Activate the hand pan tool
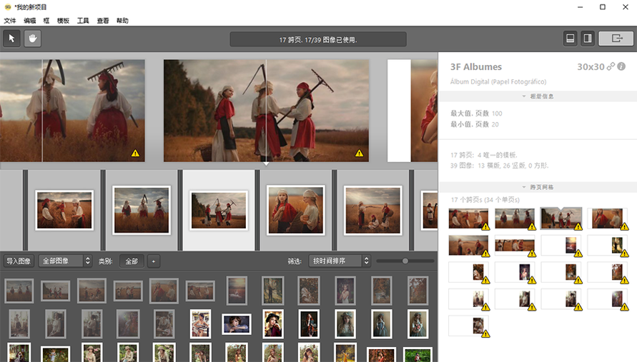The image size is (637, 362). pos(32,39)
